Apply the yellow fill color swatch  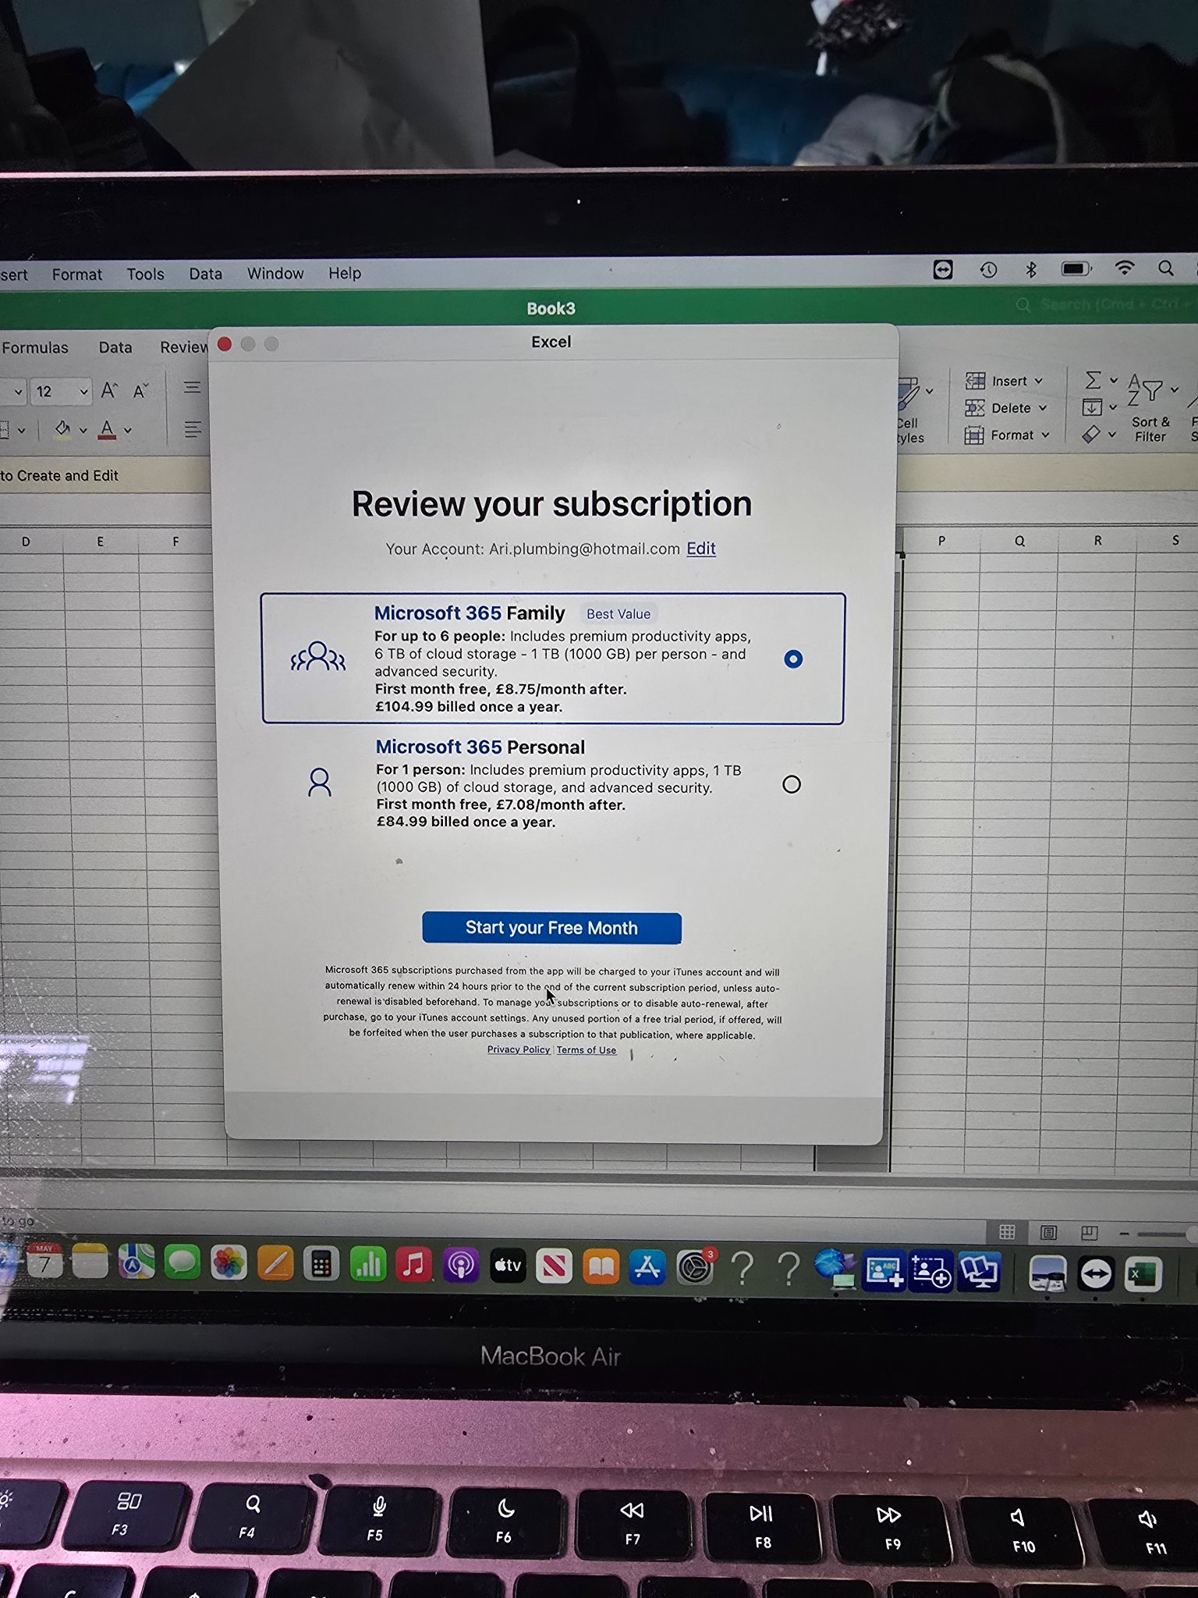(x=62, y=430)
